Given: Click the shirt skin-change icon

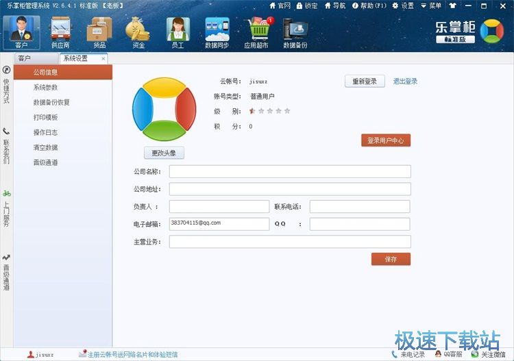Looking at the screenshot, I should pos(453,5).
